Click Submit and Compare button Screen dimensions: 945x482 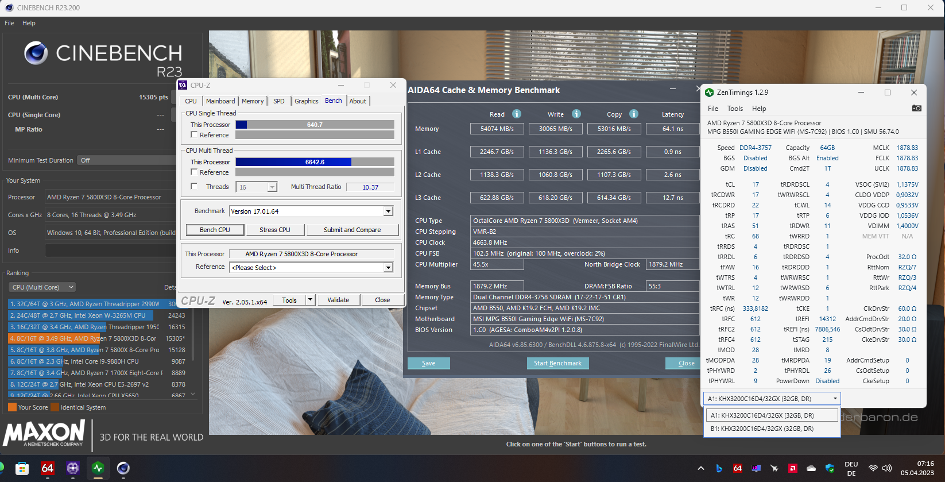(353, 230)
